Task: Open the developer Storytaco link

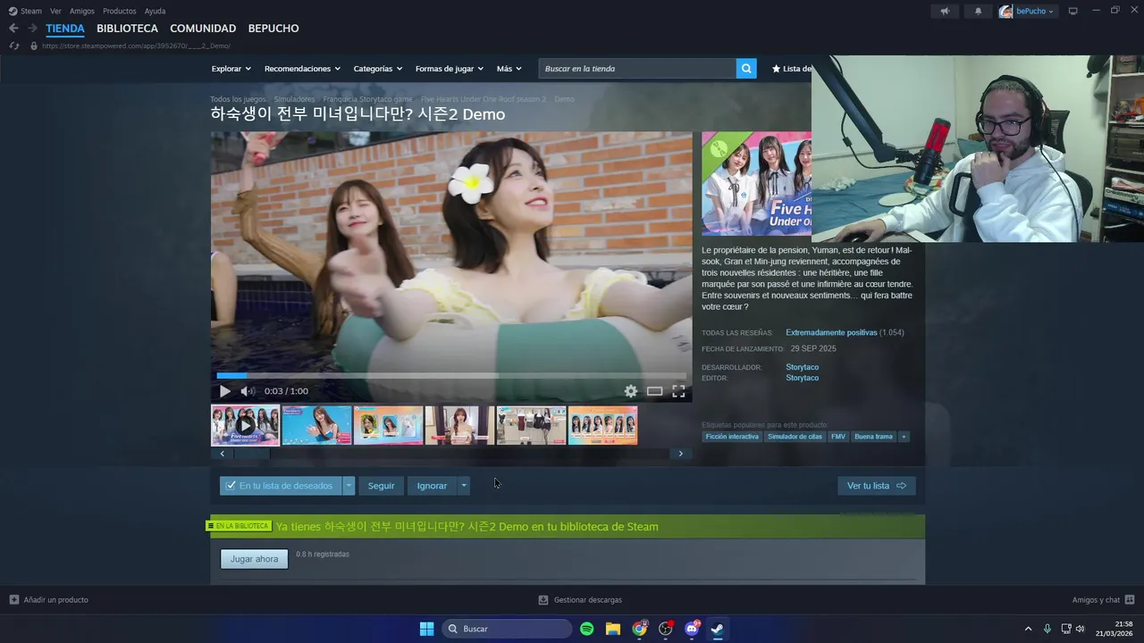Action: pos(802,367)
